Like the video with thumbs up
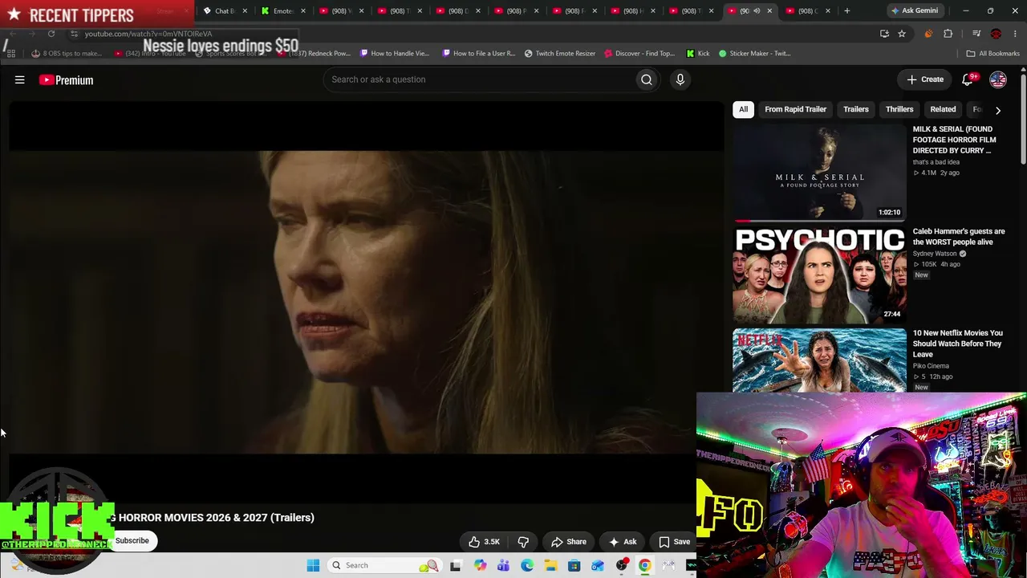1027x578 pixels. point(485,542)
